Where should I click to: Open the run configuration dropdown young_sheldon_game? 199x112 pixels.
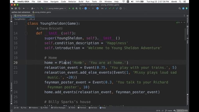[56, 8]
